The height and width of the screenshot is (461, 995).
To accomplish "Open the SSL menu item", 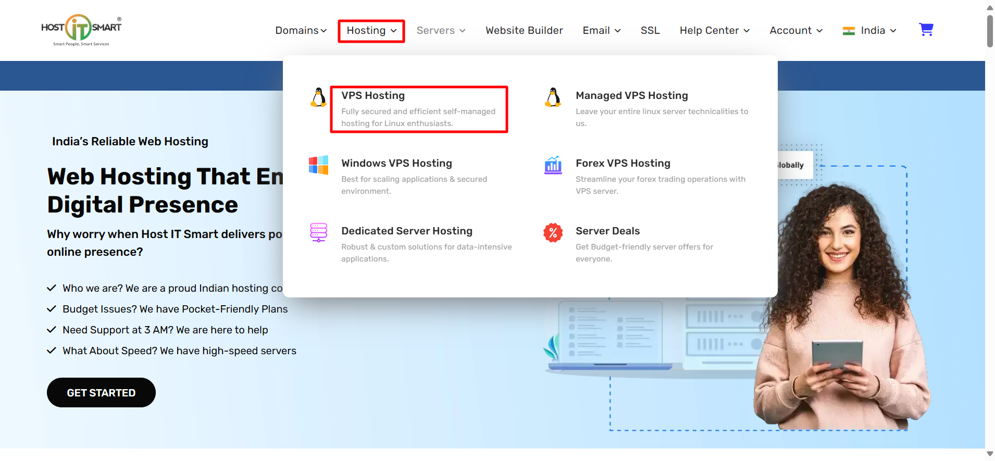I will tap(650, 31).
